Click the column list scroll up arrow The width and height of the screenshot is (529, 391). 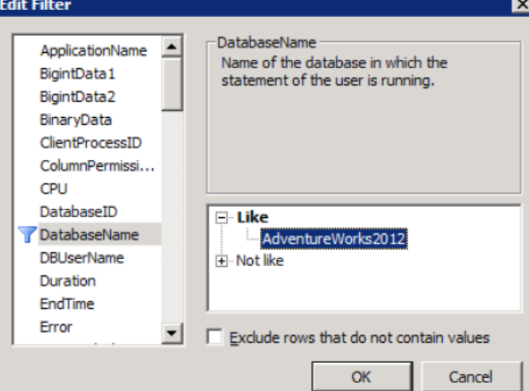click(171, 47)
